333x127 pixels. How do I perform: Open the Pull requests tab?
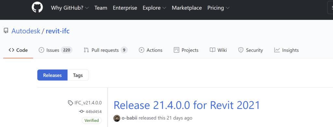click(x=106, y=50)
